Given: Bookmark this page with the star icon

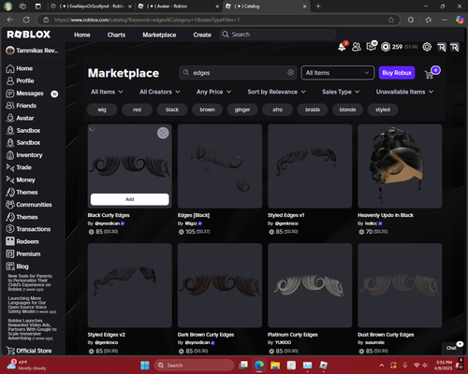Looking at the screenshot, I should [391, 20].
